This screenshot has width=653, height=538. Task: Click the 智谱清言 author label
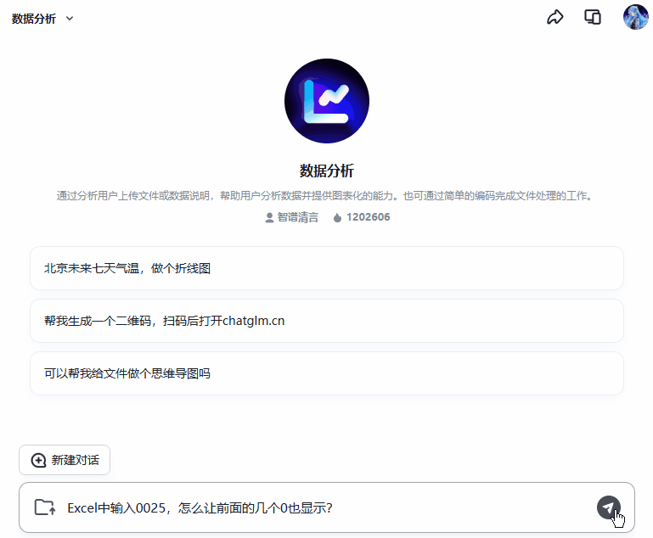[x=298, y=217]
